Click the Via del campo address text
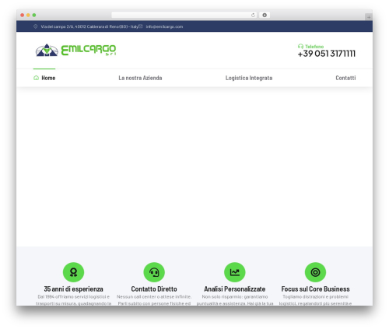The image size is (389, 329). pyautogui.click(x=89, y=26)
